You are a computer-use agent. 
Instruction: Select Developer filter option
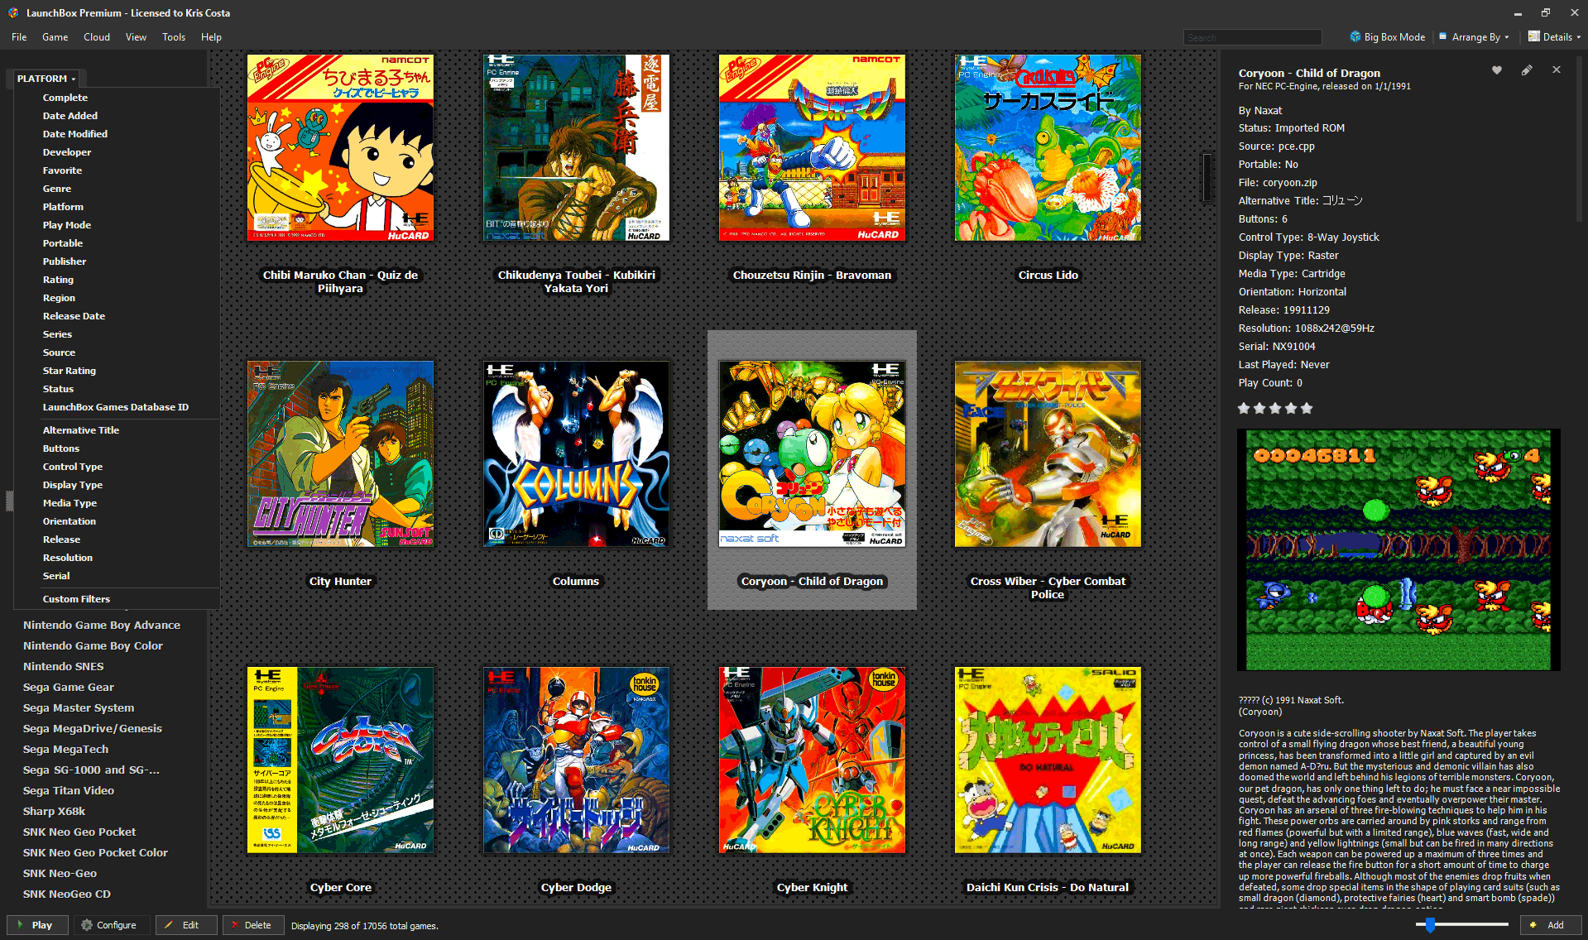67,152
